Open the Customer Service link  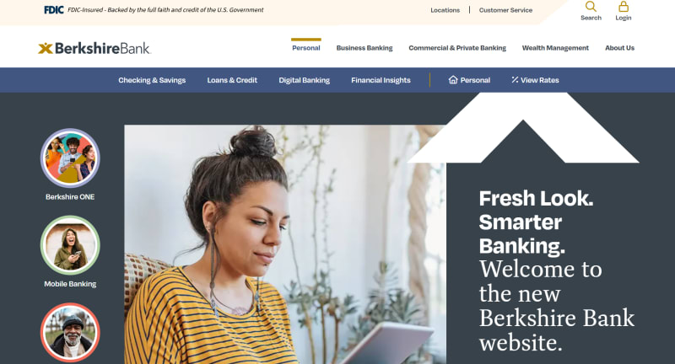[x=505, y=10]
